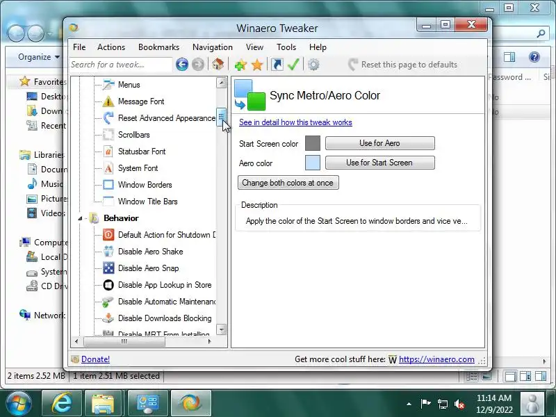Open the Actions menu
This screenshot has width=556, height=417.
pyautogui.click(x=111, y=47)
